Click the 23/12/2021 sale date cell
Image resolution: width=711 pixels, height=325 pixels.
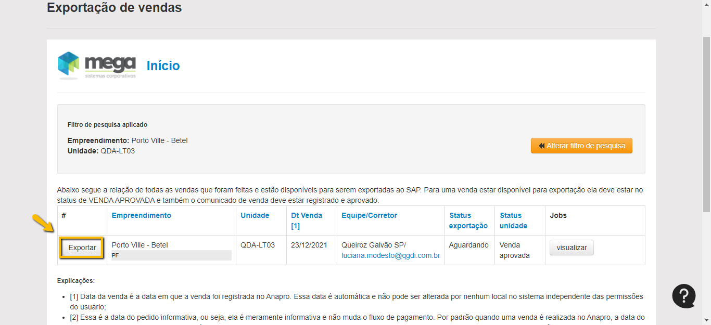[309, 245]
